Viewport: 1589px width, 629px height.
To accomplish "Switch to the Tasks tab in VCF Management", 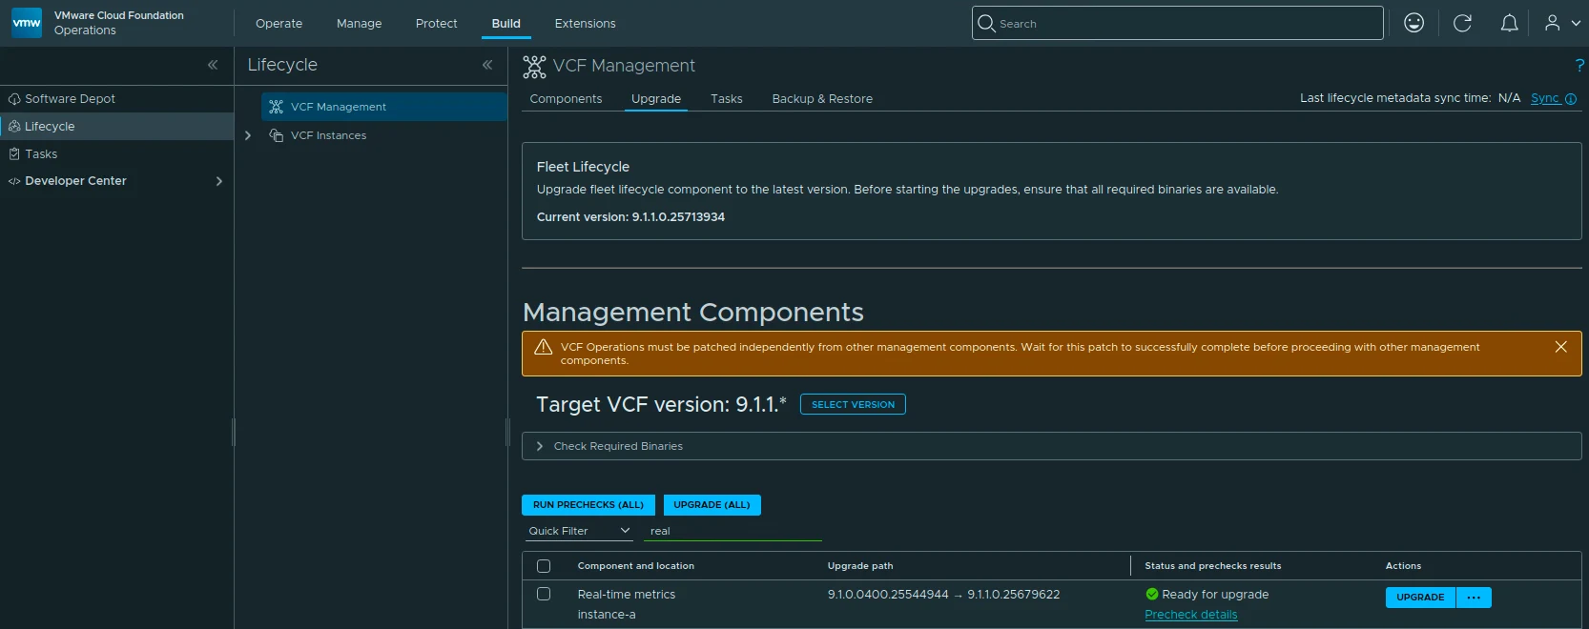I will click(726, 99).
